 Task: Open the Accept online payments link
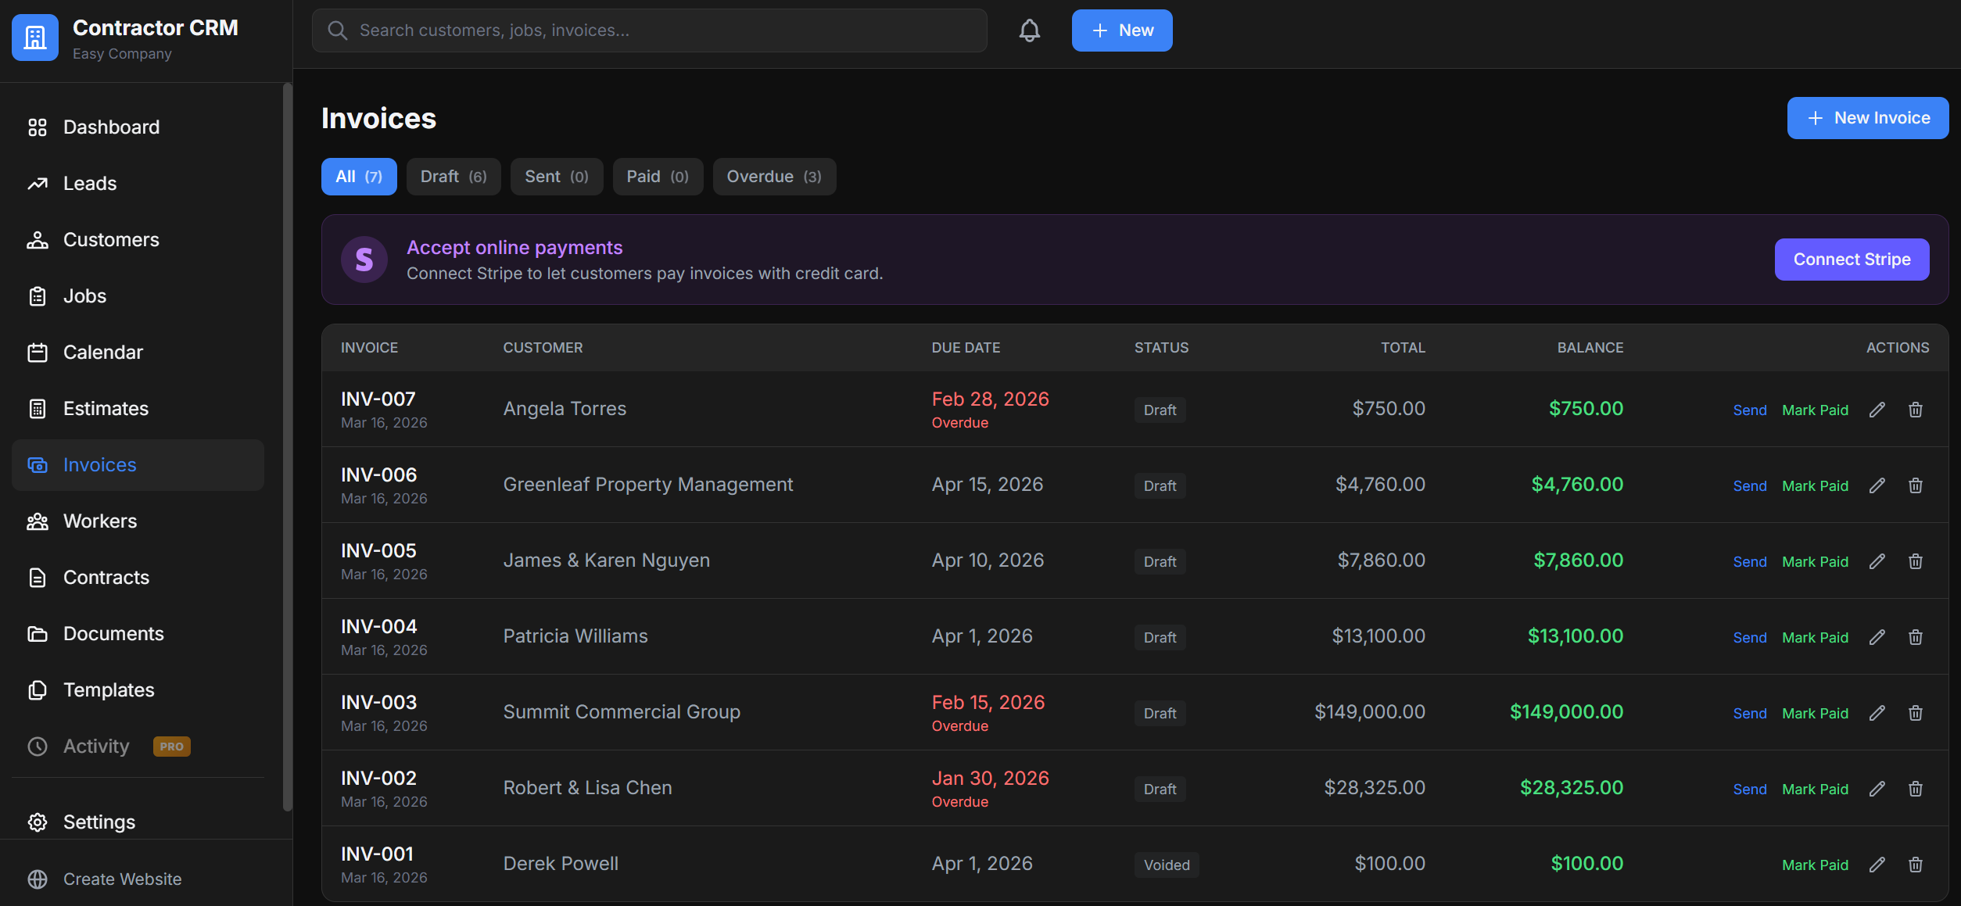[x=514, y=247]
